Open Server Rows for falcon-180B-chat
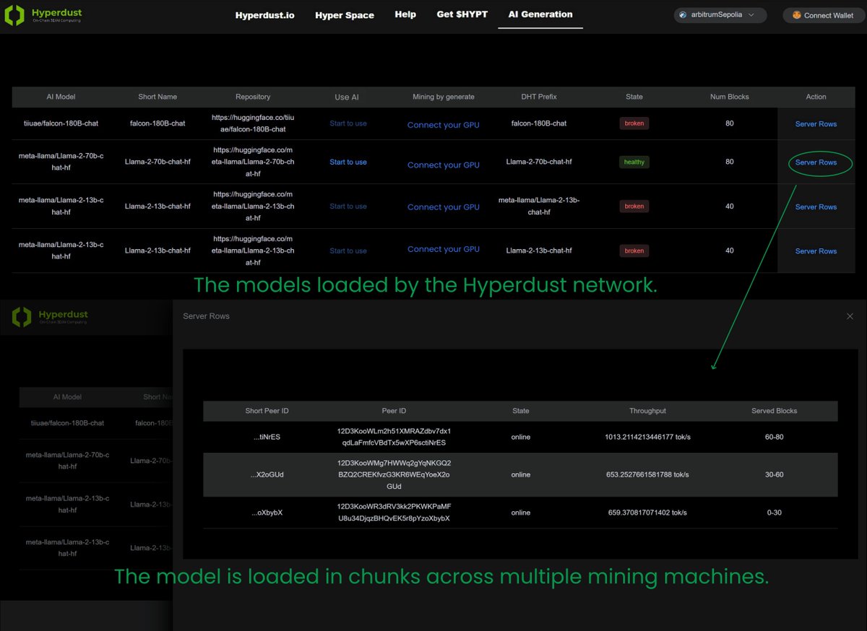 (x=816, y=124)
